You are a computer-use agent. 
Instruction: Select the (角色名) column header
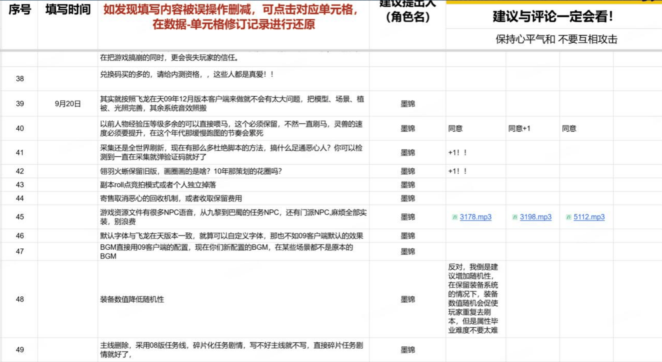[x=408, y=17]
